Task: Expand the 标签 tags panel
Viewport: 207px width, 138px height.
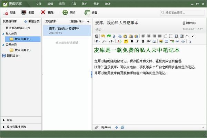Action: coord(9,120)
